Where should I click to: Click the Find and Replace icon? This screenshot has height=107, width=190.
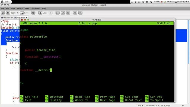pyautogui.click(x=80, y=13)
